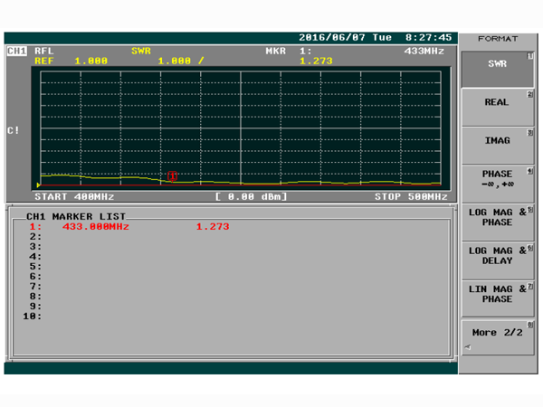Click the C! correction status indicator
Image resolution: width=543 pixels, height=407 pixels.
[14, 131]
